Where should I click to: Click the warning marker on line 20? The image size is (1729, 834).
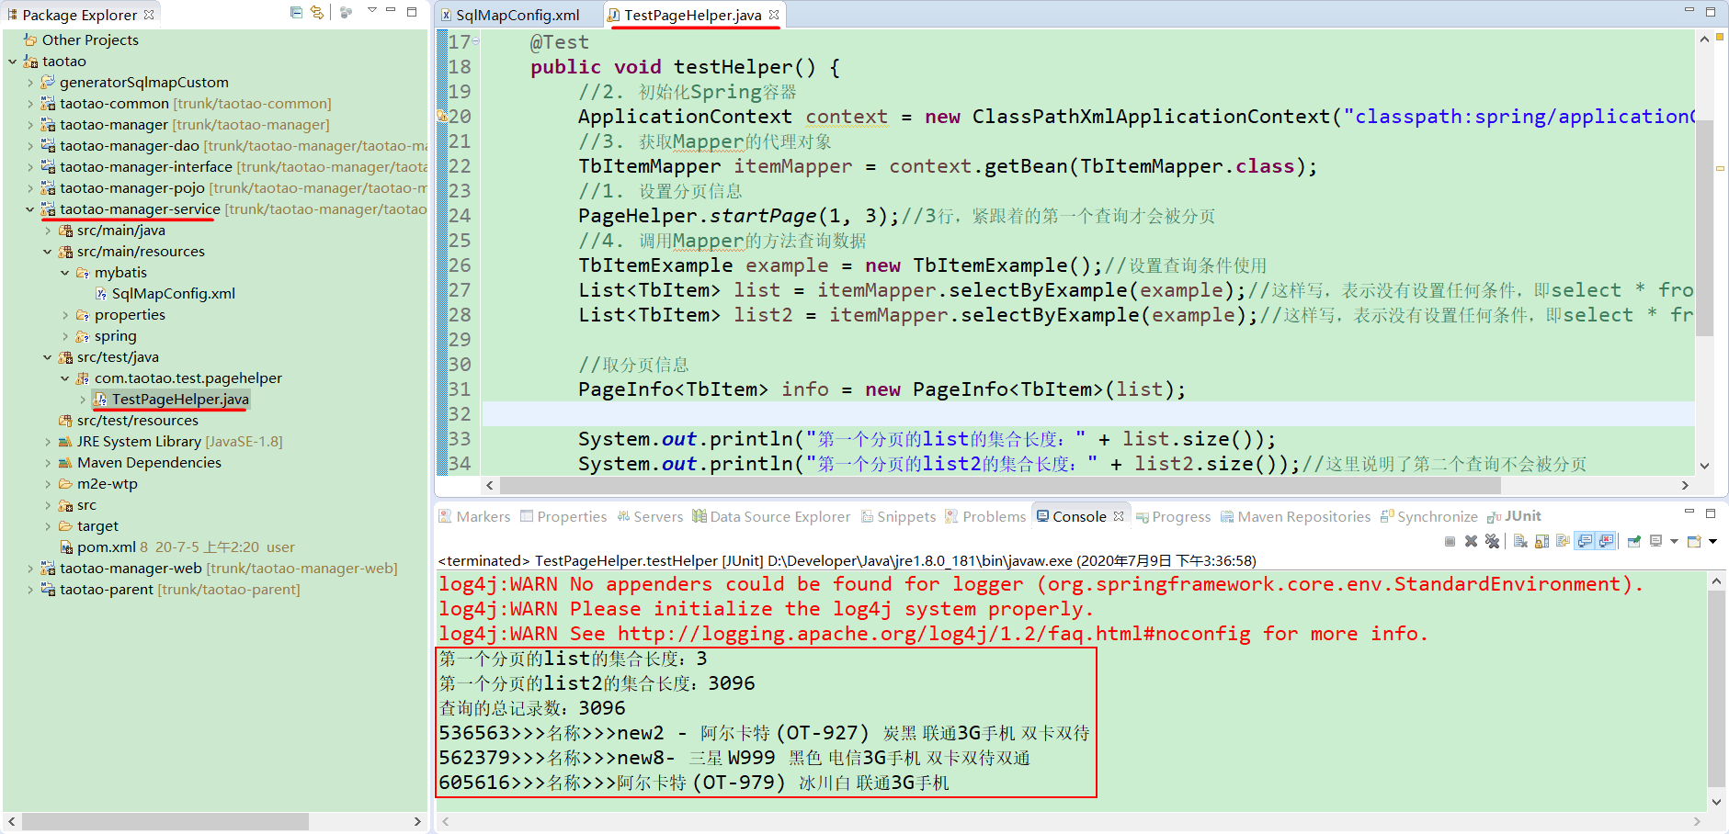(441, 116)
